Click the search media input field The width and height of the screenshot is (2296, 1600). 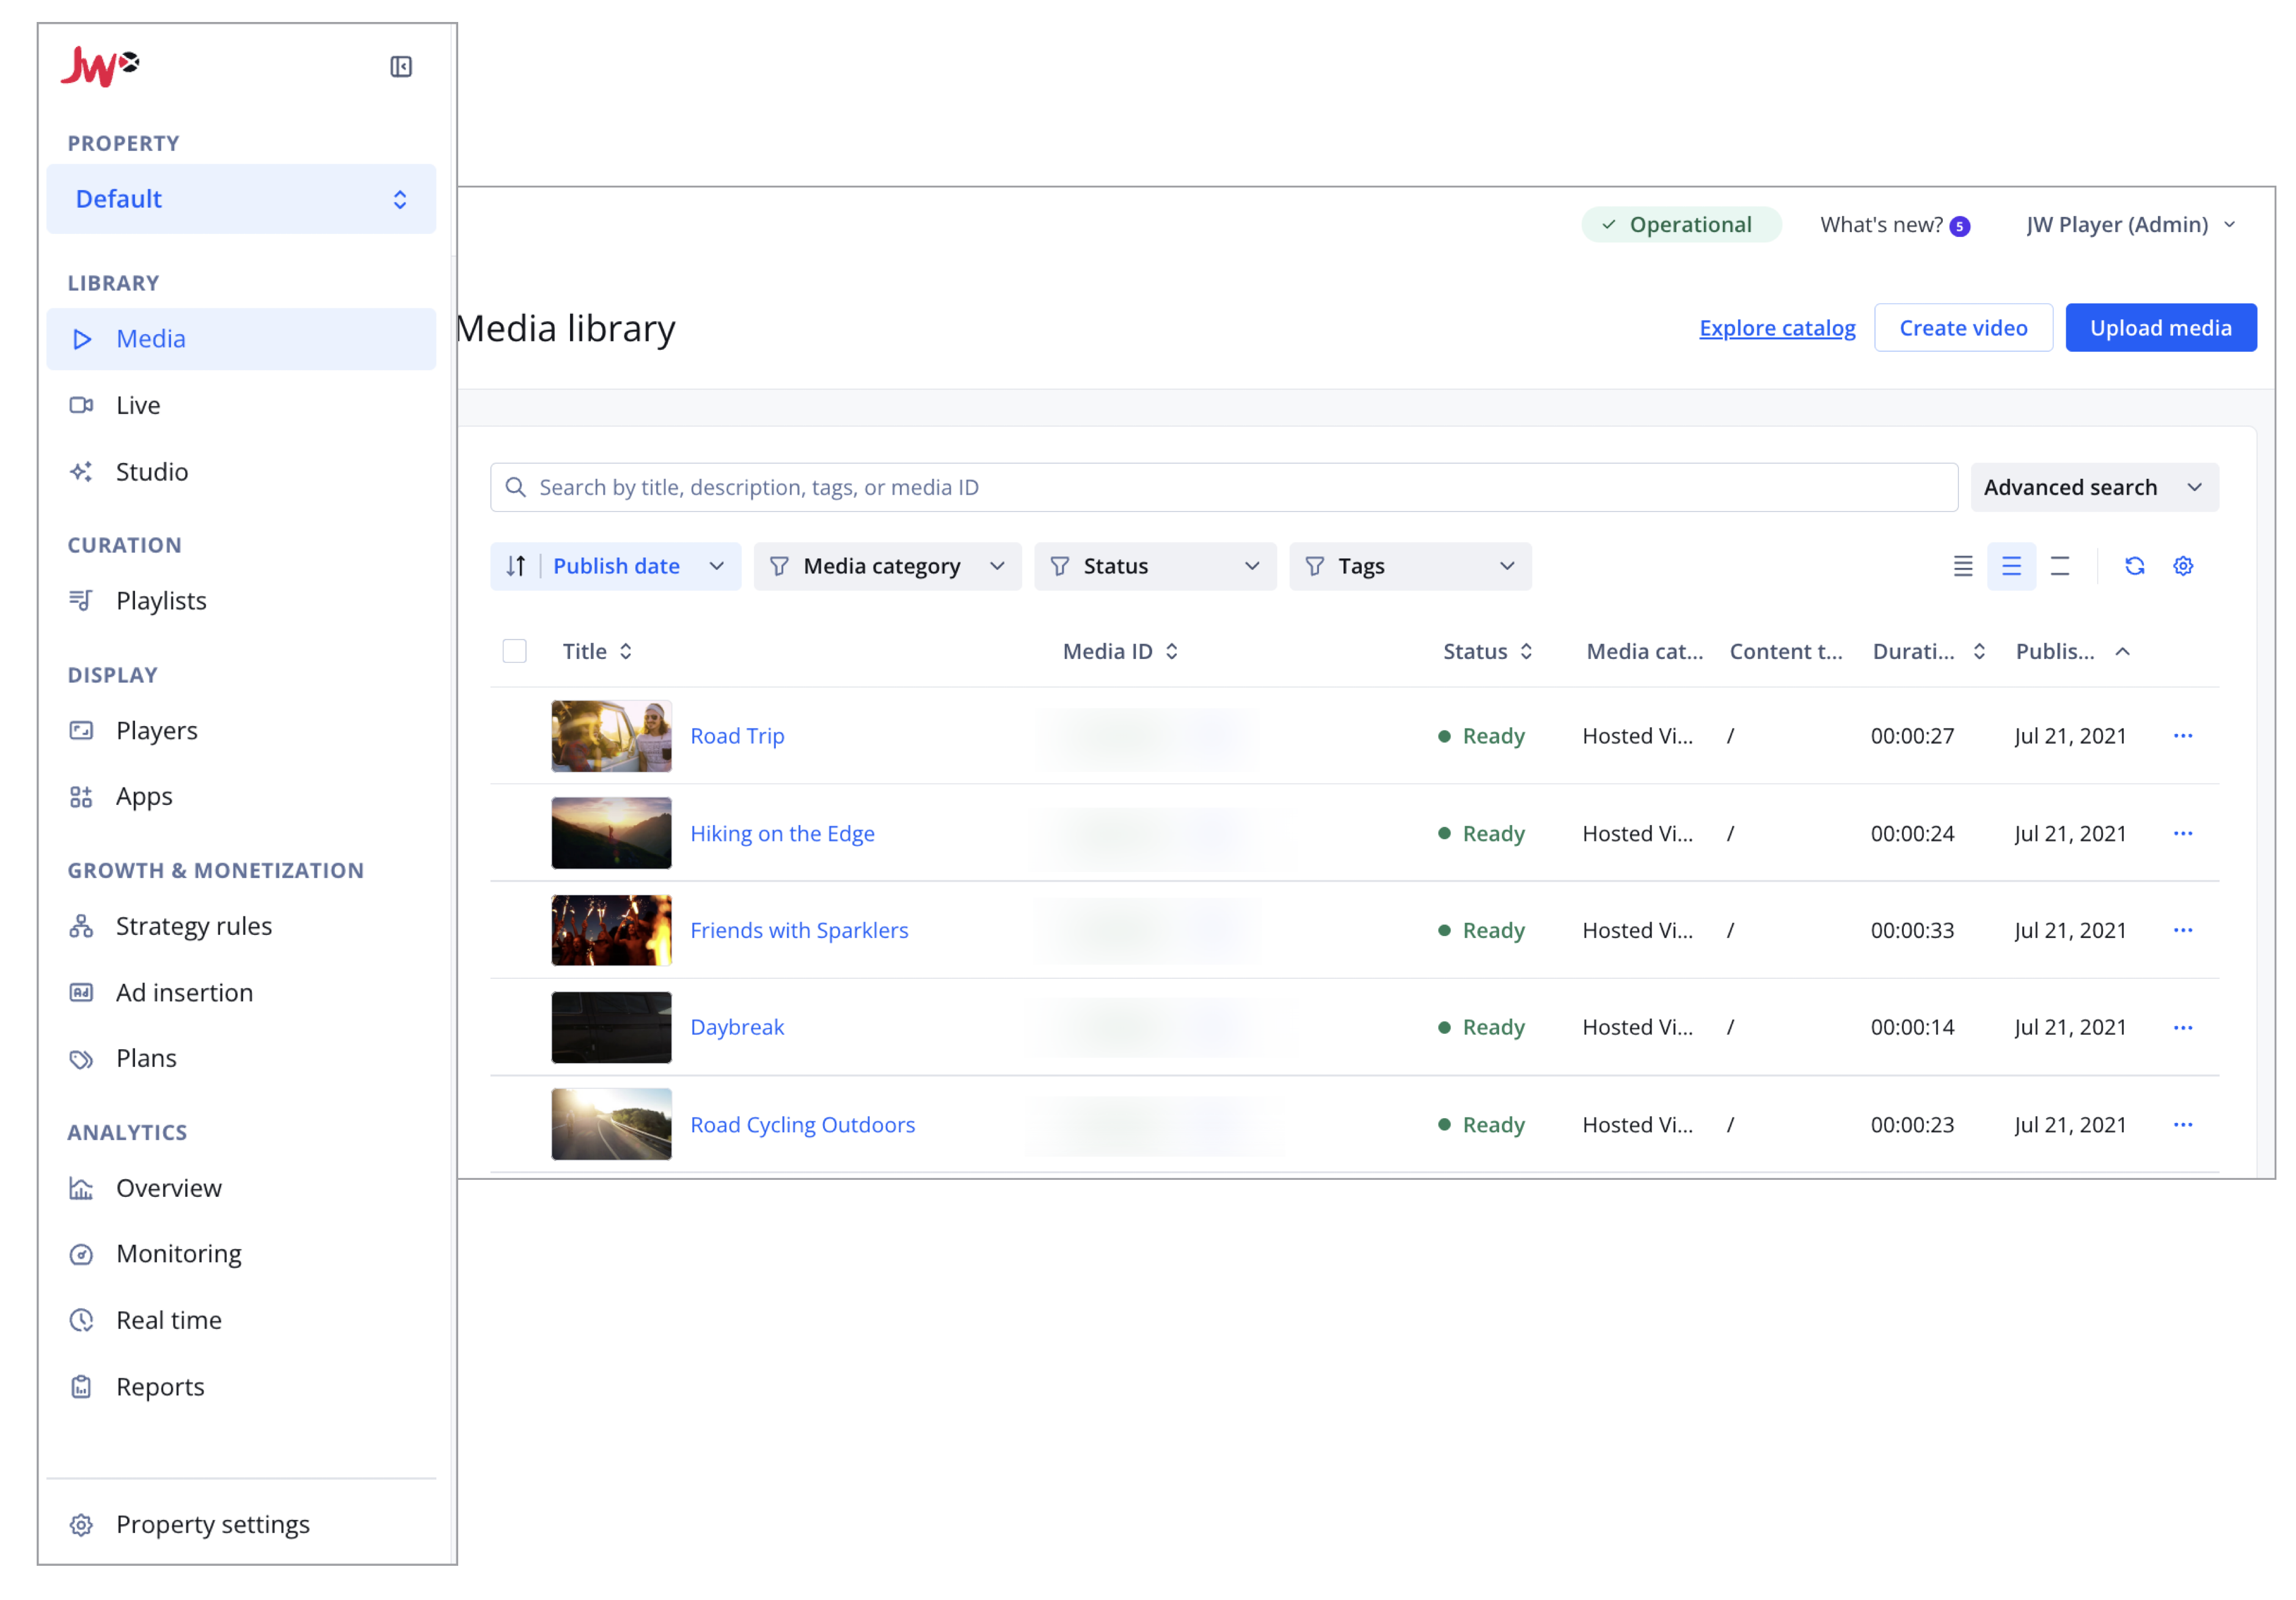(x=1223, y=488)
